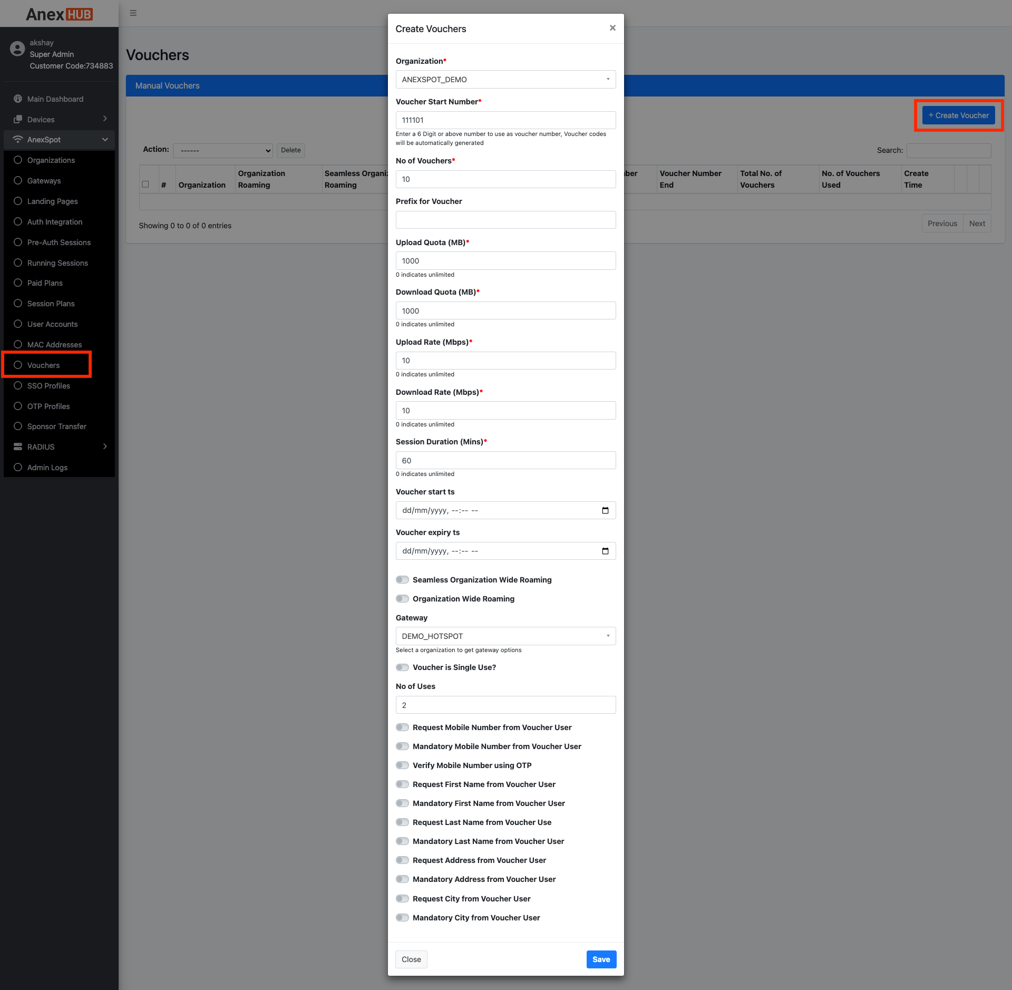Screen dimensions: 1012x990
Task: Open the calendar picker for Voucher expiry ts
Action: (x=605, y=551)
